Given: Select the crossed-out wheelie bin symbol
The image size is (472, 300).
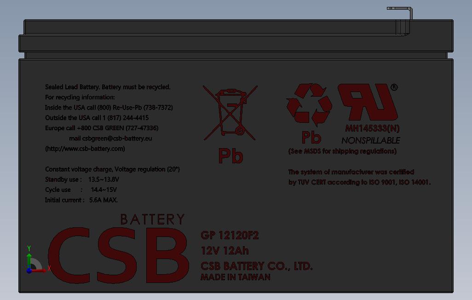Looking at the screenshot, I should click(x=230, y=113).
